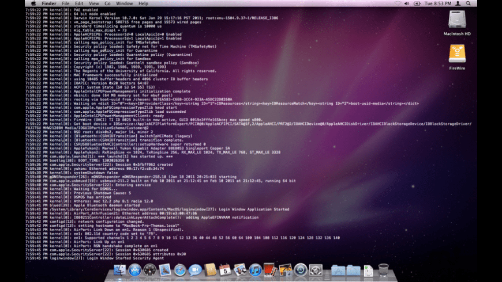The height and width of the screenshot is (282, 502).
Task: Open the File menu
Action: click(x=66, y=3)
